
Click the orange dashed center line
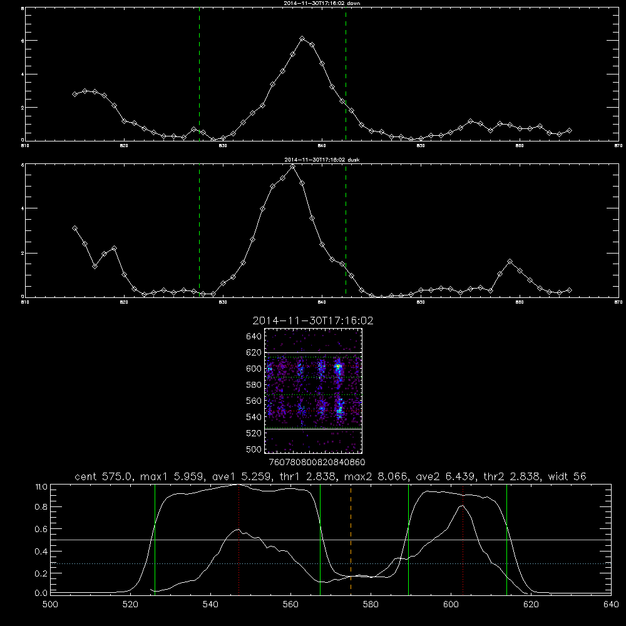click(351, 539)
